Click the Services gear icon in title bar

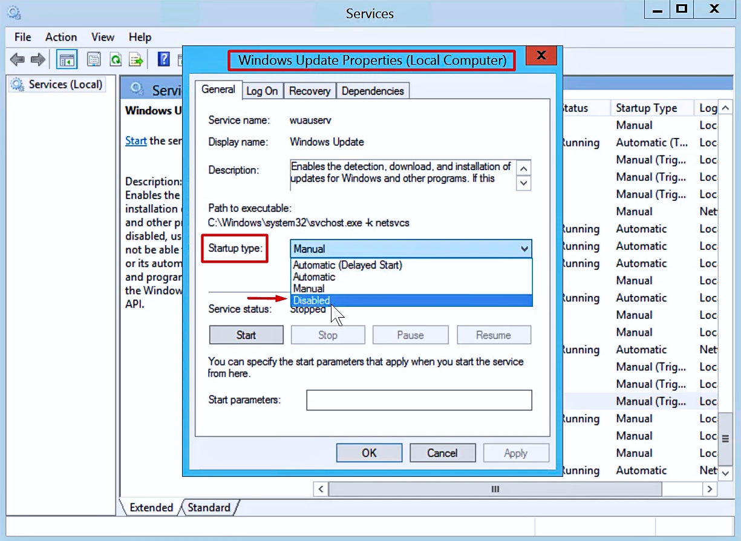pos(14,13)
